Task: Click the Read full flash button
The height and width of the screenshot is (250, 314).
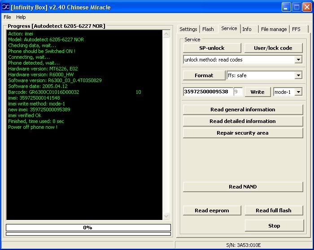Action: [274, 211]
